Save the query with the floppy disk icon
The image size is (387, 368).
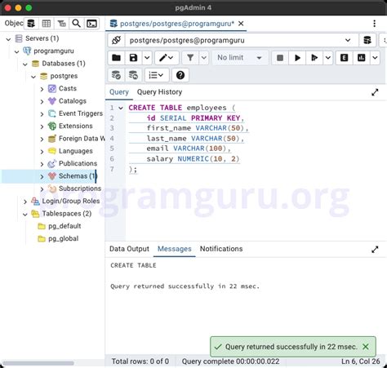pos(133,58)
